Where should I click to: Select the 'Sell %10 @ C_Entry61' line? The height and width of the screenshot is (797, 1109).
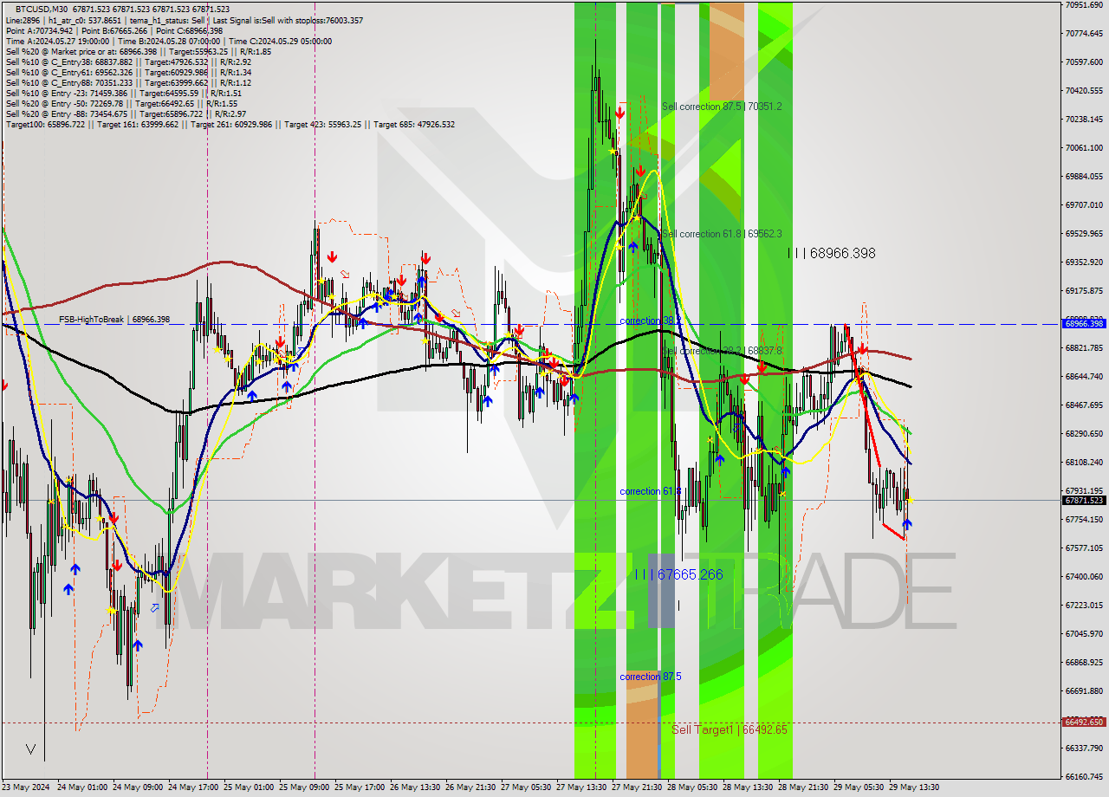tap(128, 72)
